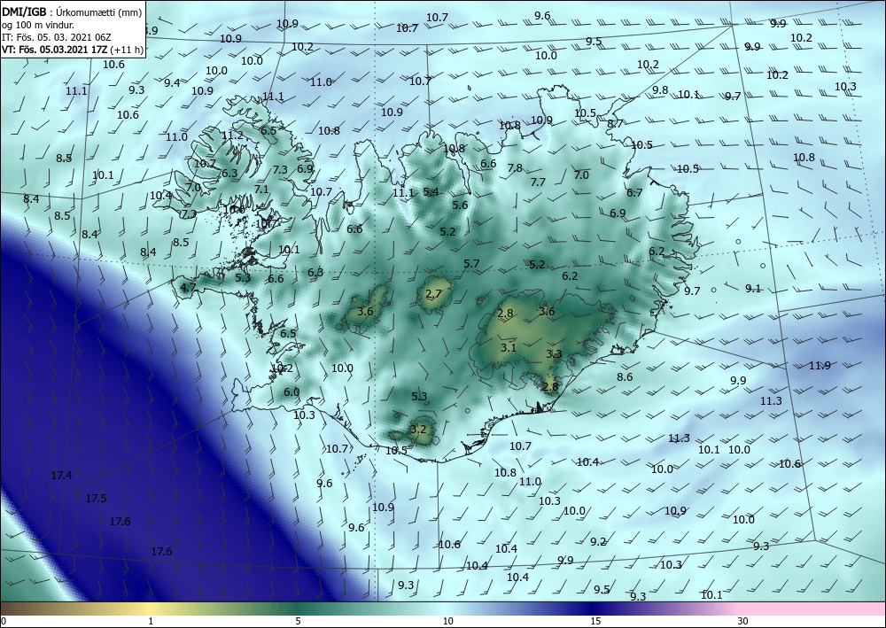Image resolution: width=886 pixels, height=628 pixels.
Task: Select the 'Úrkomumætti (mm)' heading text
Action: [98, 12]
